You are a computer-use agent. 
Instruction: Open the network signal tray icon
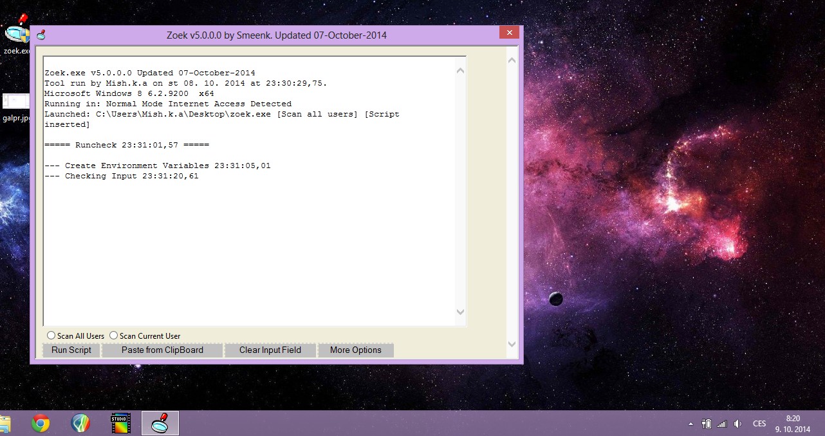722,424
